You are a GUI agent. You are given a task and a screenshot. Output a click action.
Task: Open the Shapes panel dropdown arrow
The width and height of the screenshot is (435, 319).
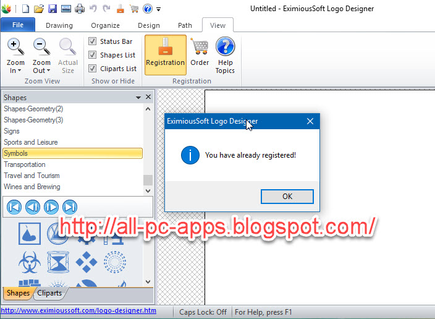coord(138,98)
